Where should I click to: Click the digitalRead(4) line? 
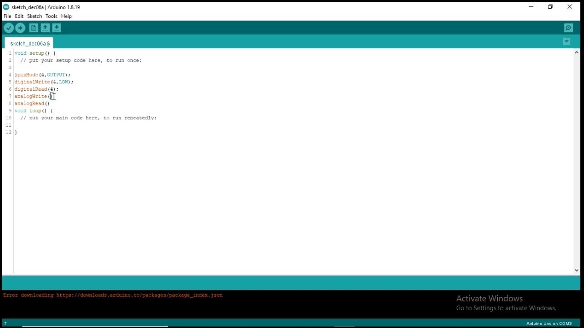pos(36,89)
